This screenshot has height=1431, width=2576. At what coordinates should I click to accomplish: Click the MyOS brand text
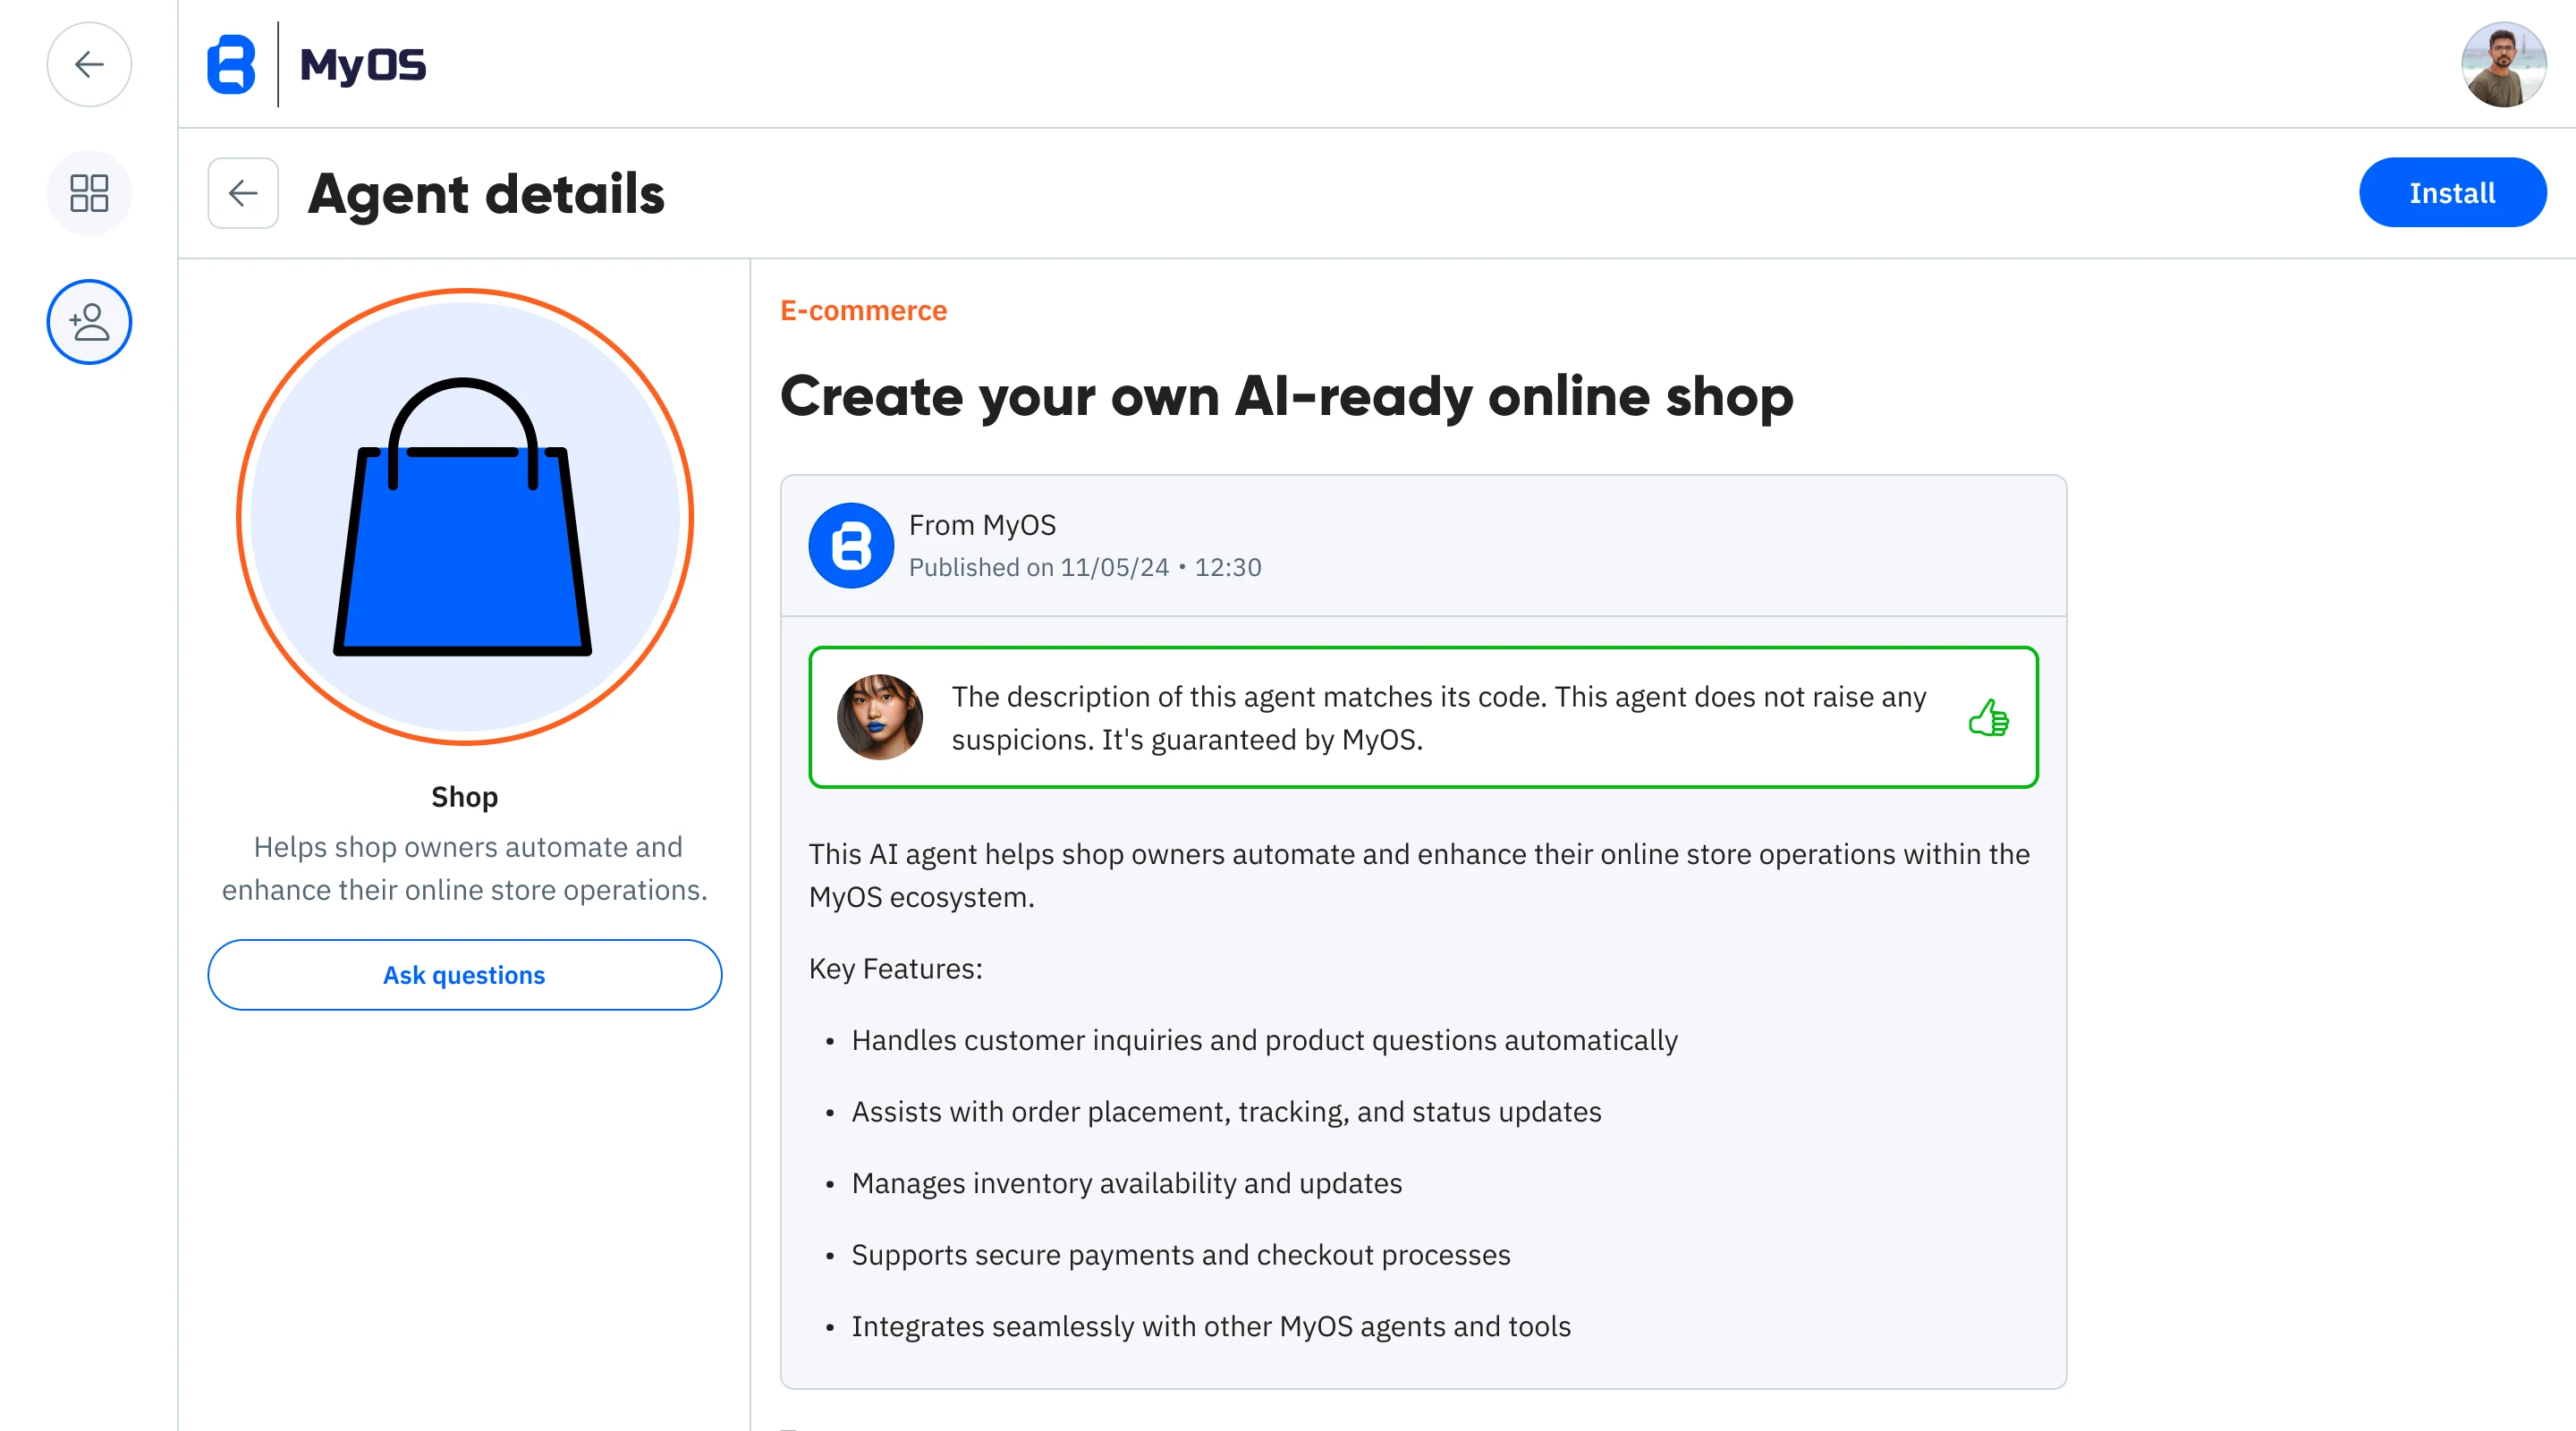[x=363, y=65]
